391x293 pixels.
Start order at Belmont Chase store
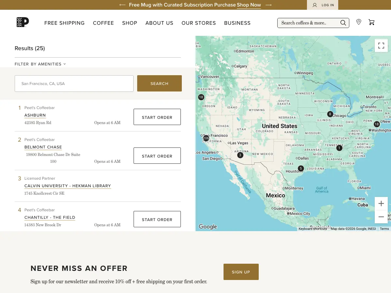click(x=157, y=156)
